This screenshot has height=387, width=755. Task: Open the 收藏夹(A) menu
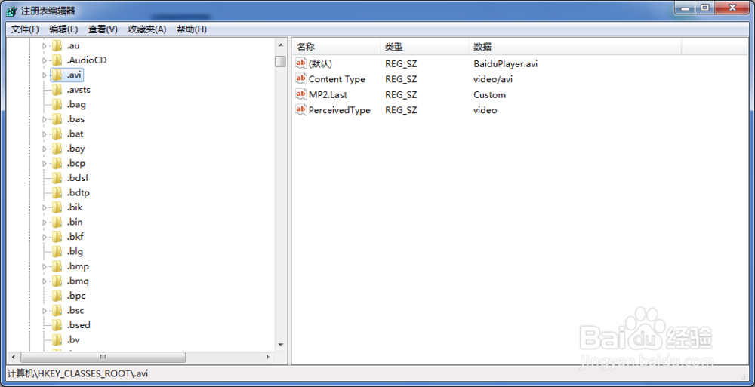click(x=147, y=29)
